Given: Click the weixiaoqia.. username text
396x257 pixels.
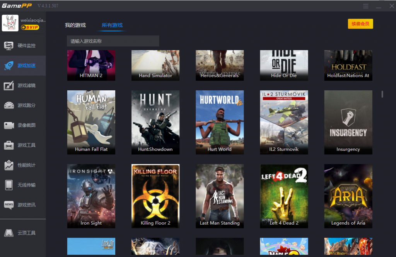Looking at the screenshot, I should 33,20.
